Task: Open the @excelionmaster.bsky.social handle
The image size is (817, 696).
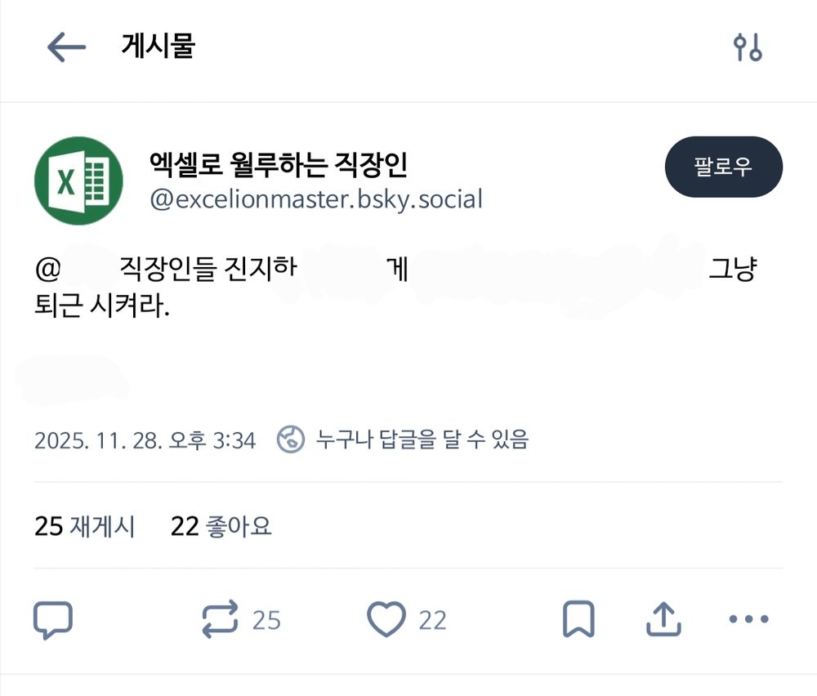Action: 316,199
